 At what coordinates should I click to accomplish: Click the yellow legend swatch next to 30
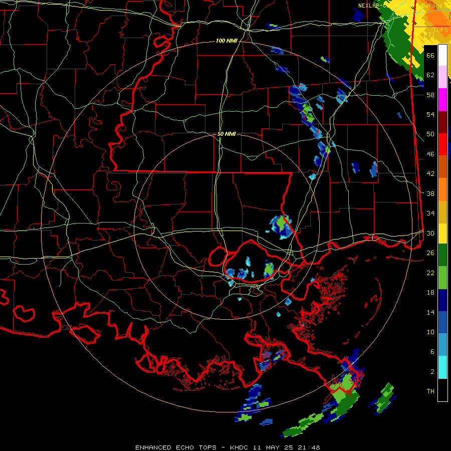click(x=442, y=234)
